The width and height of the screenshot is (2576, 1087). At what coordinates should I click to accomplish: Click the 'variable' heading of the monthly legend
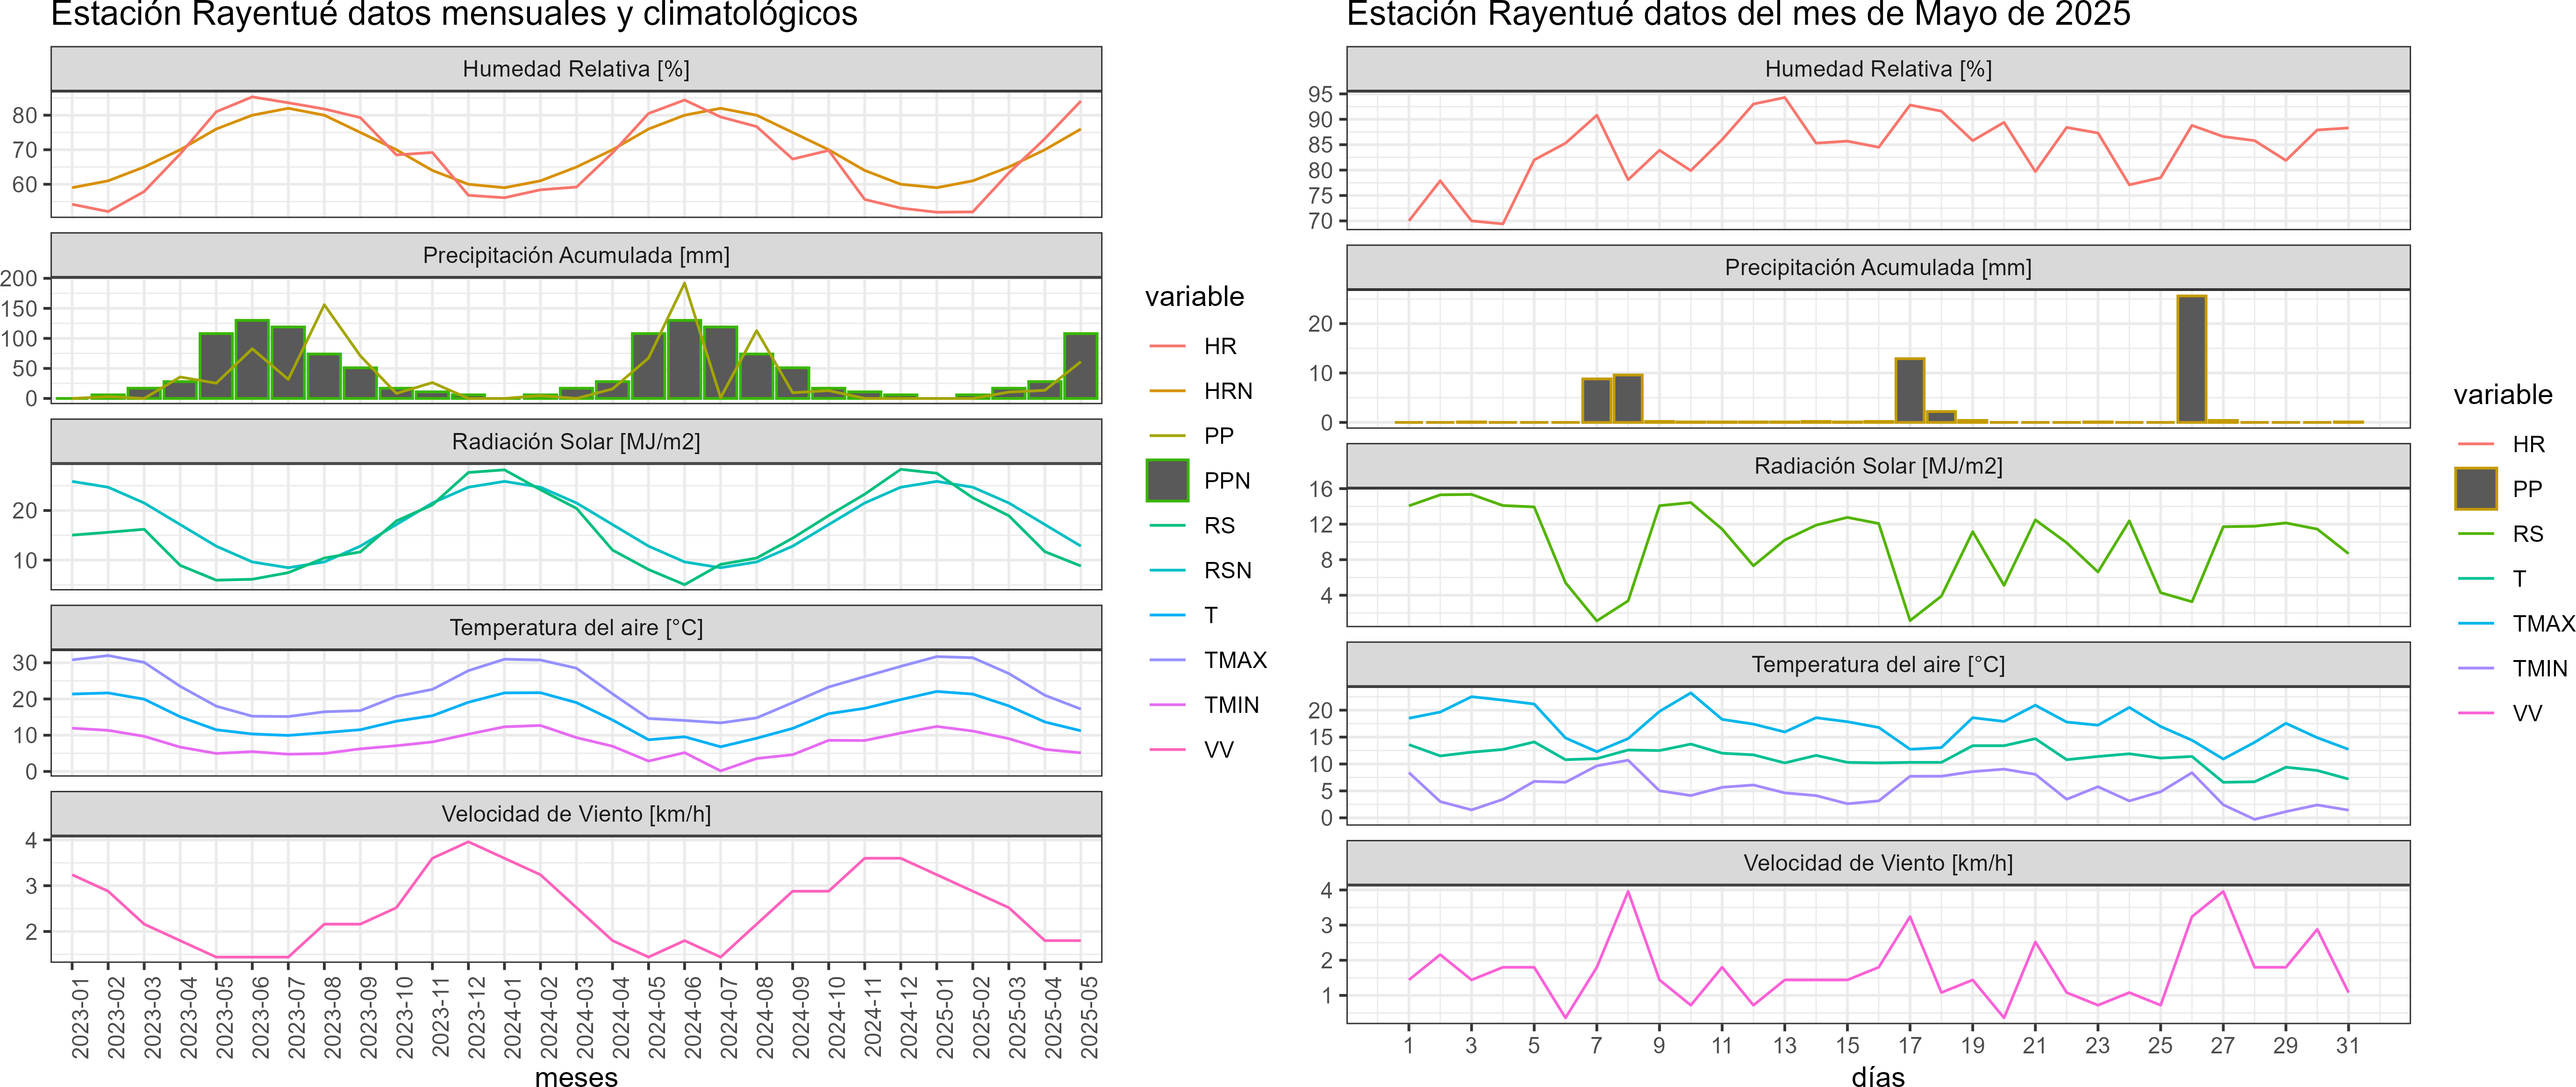tap(1194, 297)
